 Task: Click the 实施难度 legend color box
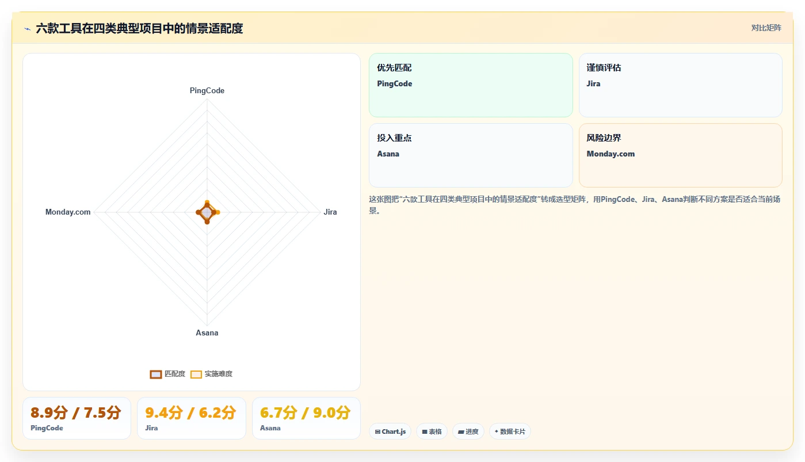coord(196,374)
